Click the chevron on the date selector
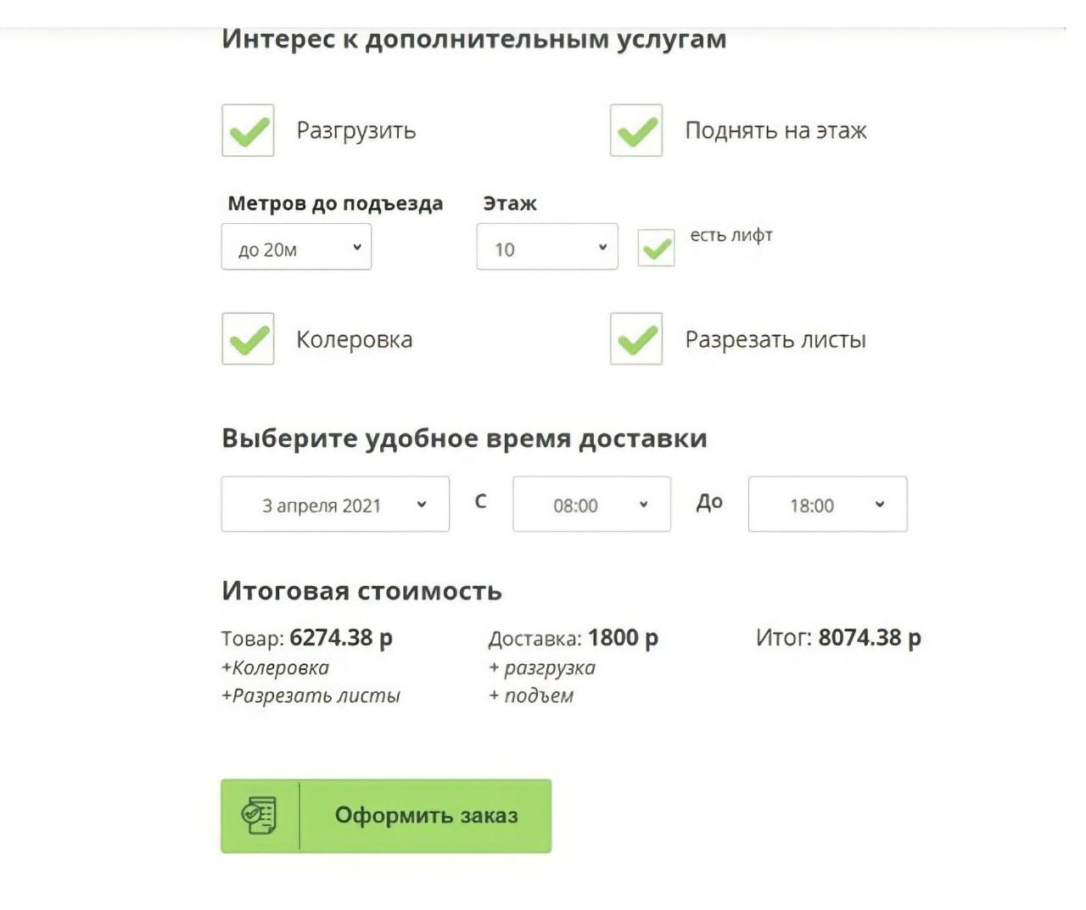Image resolution: width=1086 pixels, height=910 pixels. 422,505
